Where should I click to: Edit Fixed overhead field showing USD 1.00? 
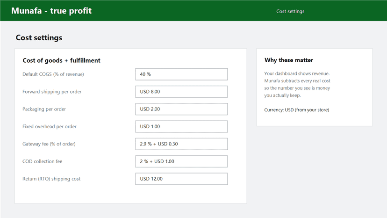[x=181, y=127]
